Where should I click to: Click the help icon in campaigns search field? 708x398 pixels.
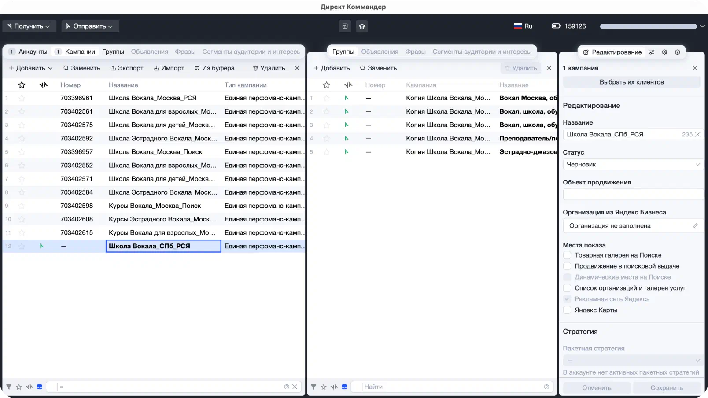coord(287,387)
